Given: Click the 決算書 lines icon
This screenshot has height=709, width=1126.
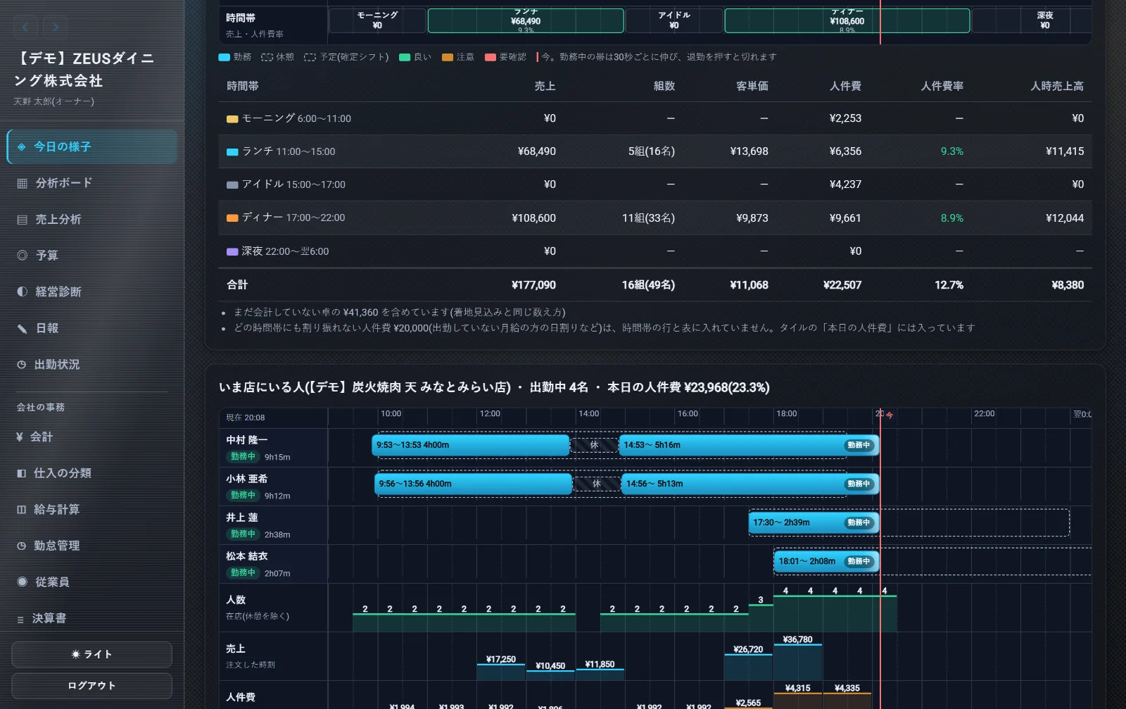Looking at the screenshot, I should 20,619.
